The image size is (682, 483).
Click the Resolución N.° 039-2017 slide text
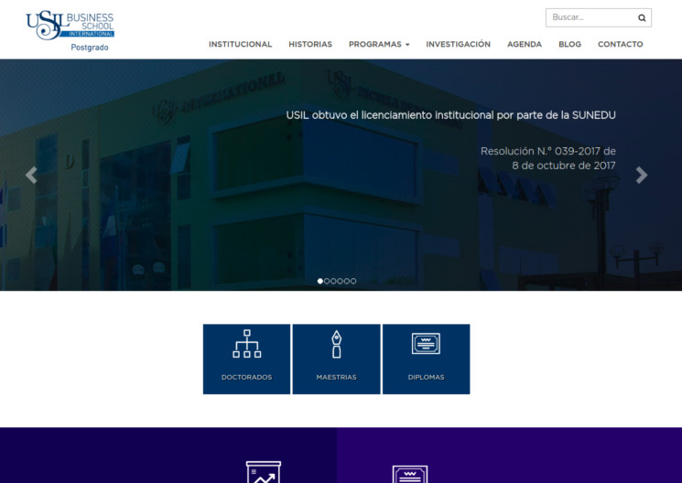pos(548,158)
